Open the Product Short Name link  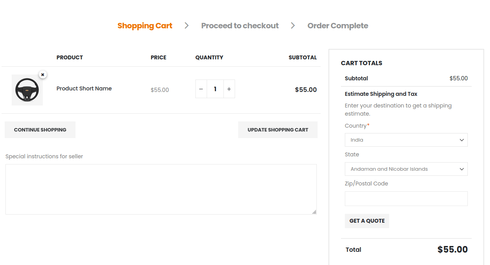click(84, 88)
